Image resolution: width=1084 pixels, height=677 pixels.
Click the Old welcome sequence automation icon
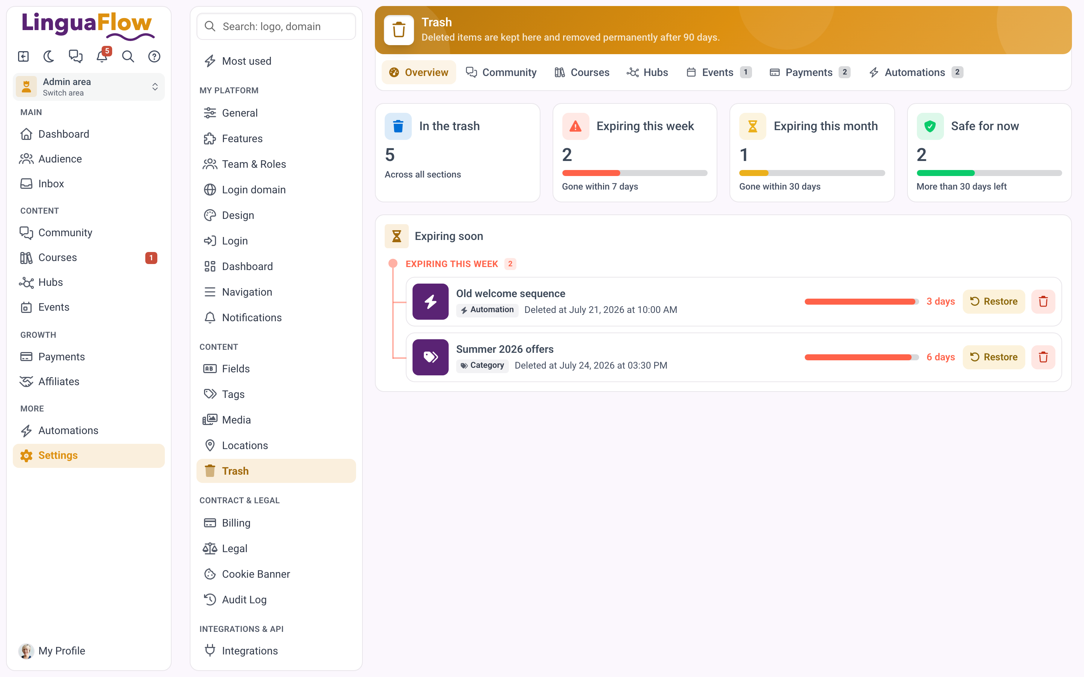[x=430, y=302]
